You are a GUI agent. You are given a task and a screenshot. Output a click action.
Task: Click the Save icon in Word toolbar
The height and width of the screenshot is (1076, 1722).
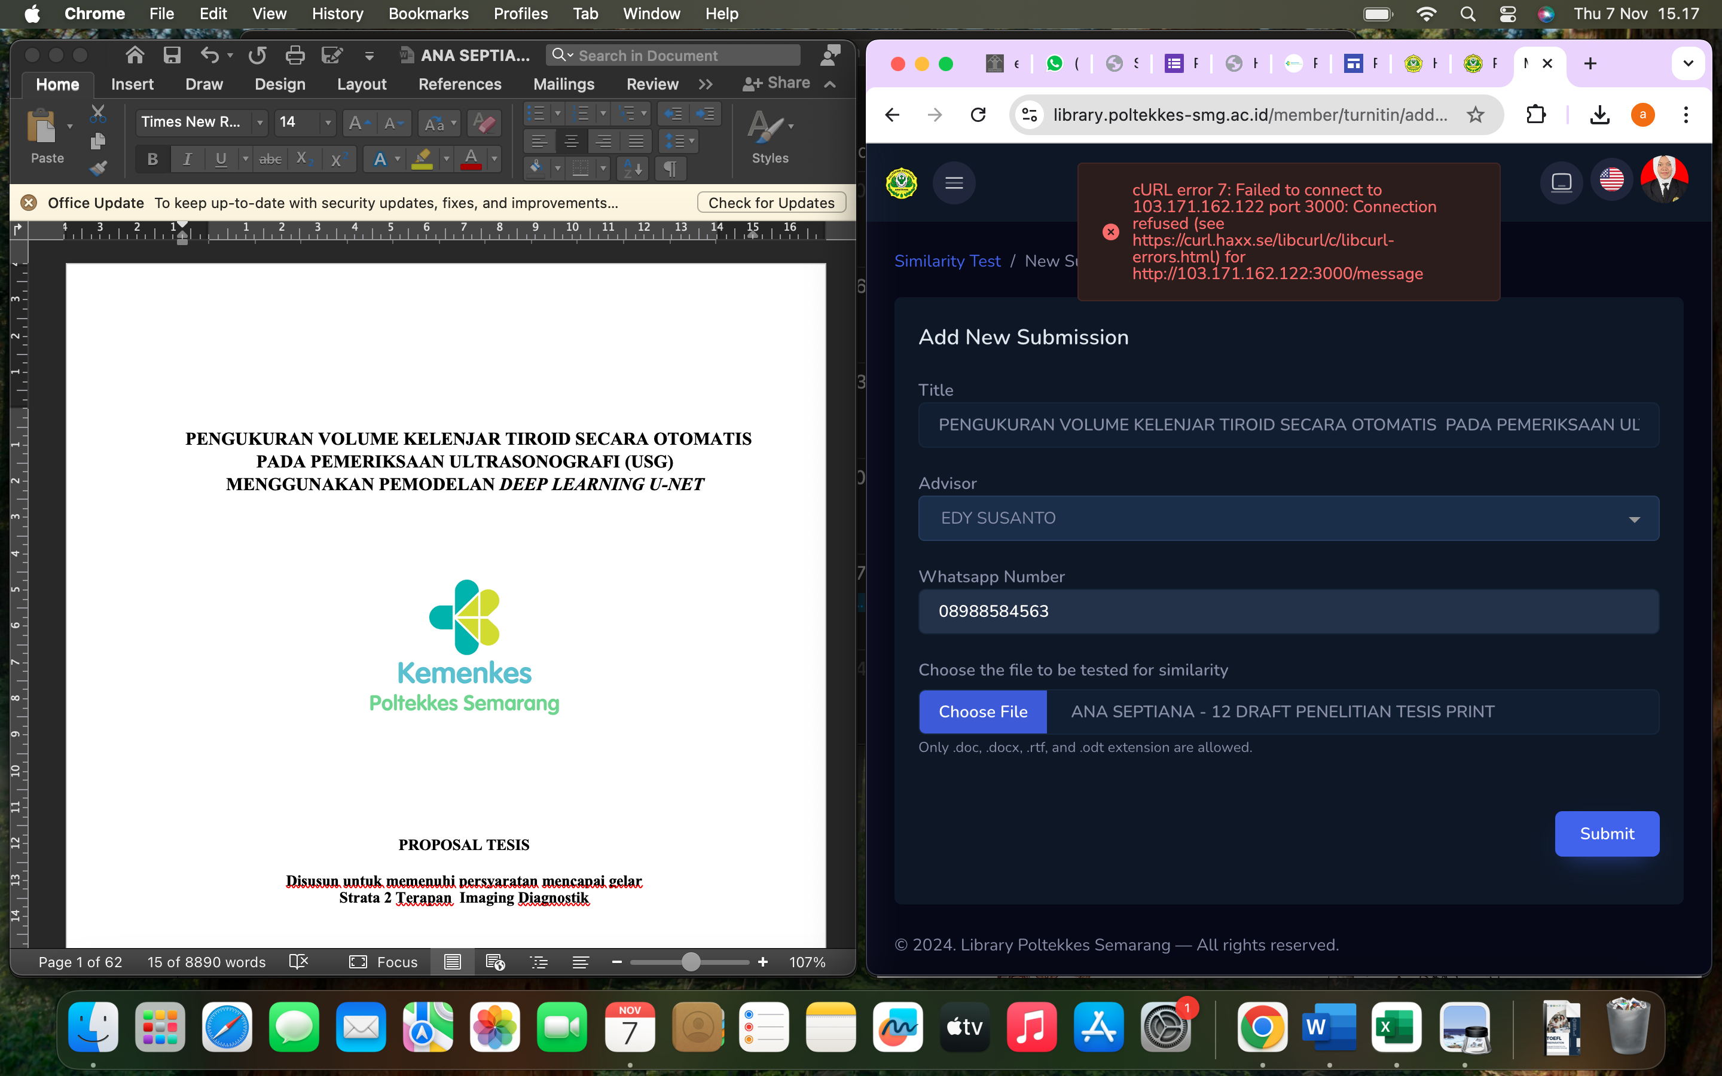point(172,56)
